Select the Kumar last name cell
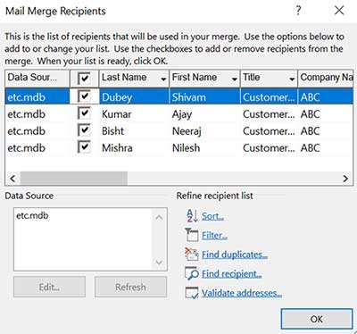This screenshot has height=334, width=357. [x=117, y=114]
